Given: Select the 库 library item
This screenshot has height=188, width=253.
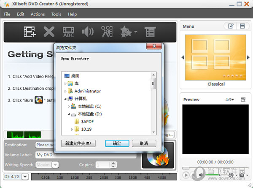Looking at the screenshot, I should pos(73,83).
